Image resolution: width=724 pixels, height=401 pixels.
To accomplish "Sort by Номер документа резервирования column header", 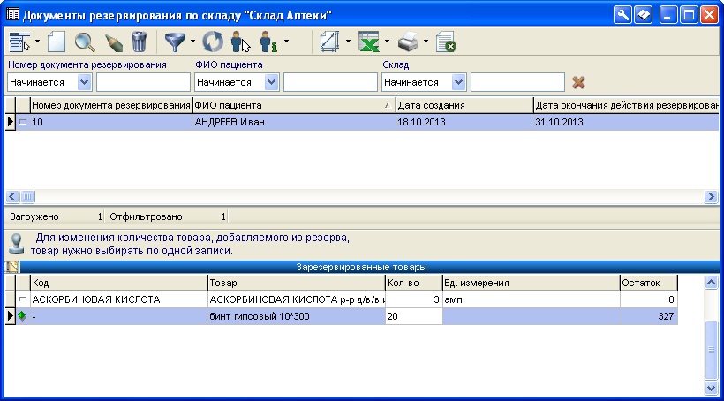I will [x=111, y=105].
